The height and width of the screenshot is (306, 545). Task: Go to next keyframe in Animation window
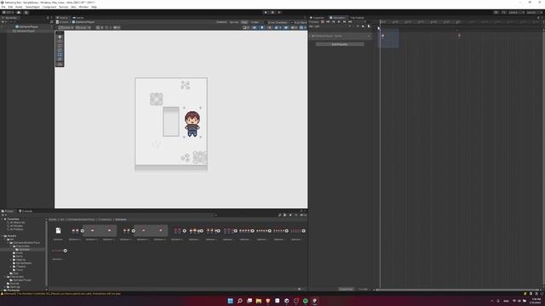click(x=344, y=22)
